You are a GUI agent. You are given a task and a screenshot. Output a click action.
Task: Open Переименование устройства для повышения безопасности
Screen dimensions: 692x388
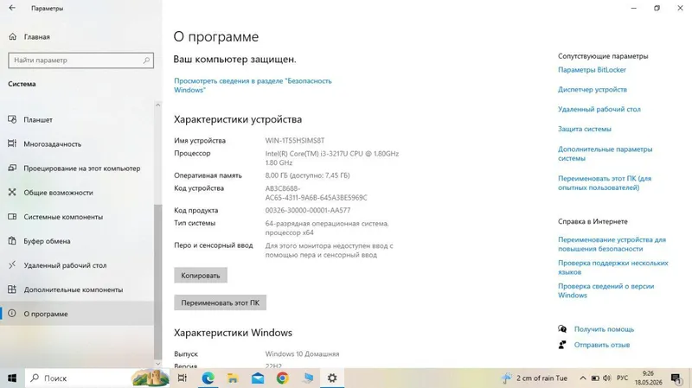click(612, 245)
